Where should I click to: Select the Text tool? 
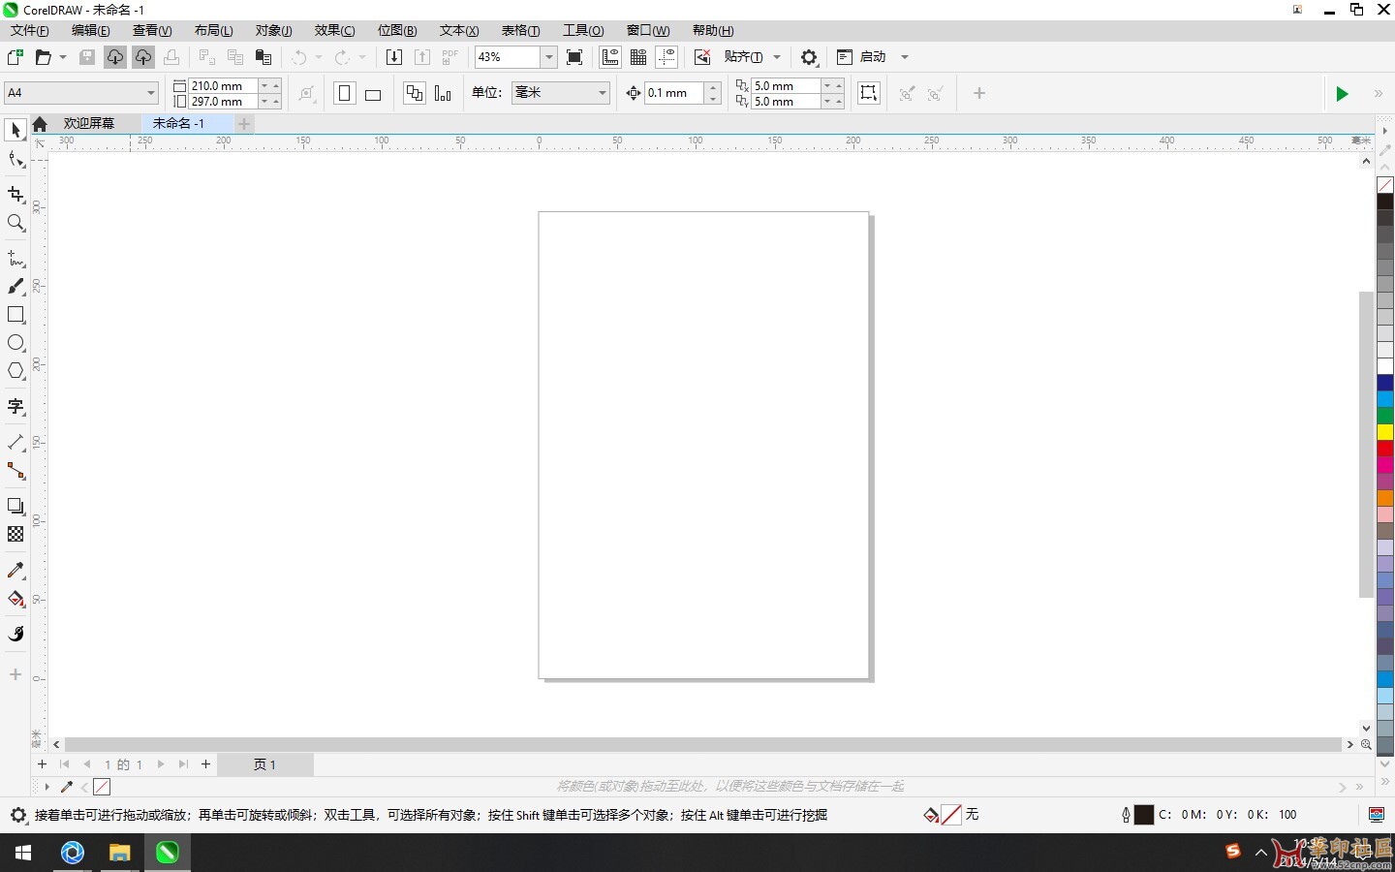(15, 407)
